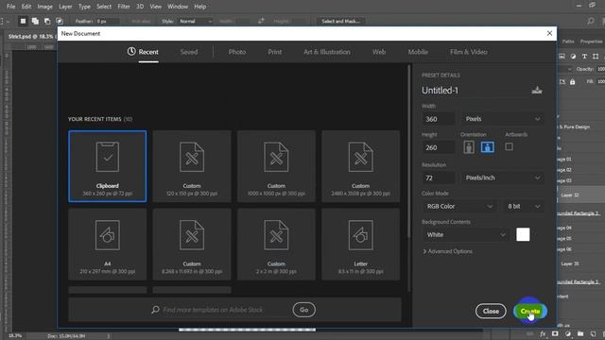The height and width of the screenshot is (340, 605).
Task: Select portrait orientation icon
Action: point(469,147)
